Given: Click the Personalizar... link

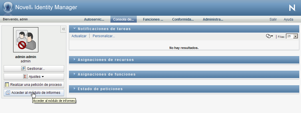Looking at the screenshot, I should (104, 36).
